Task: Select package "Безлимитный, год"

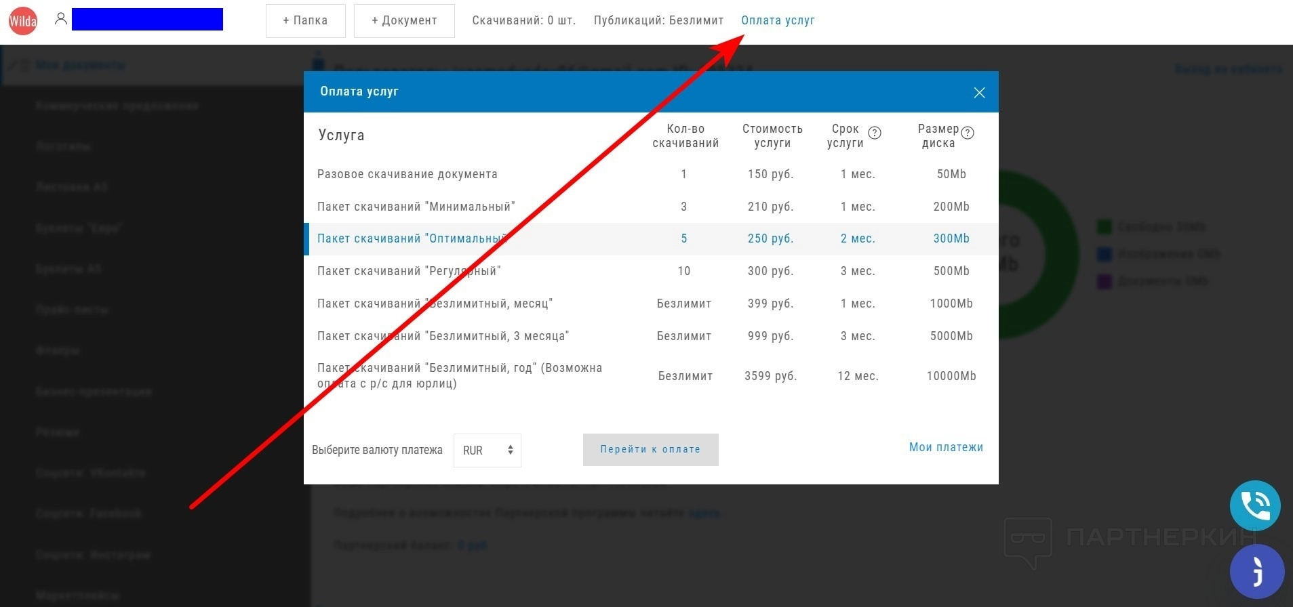Action: coord(651,376)
